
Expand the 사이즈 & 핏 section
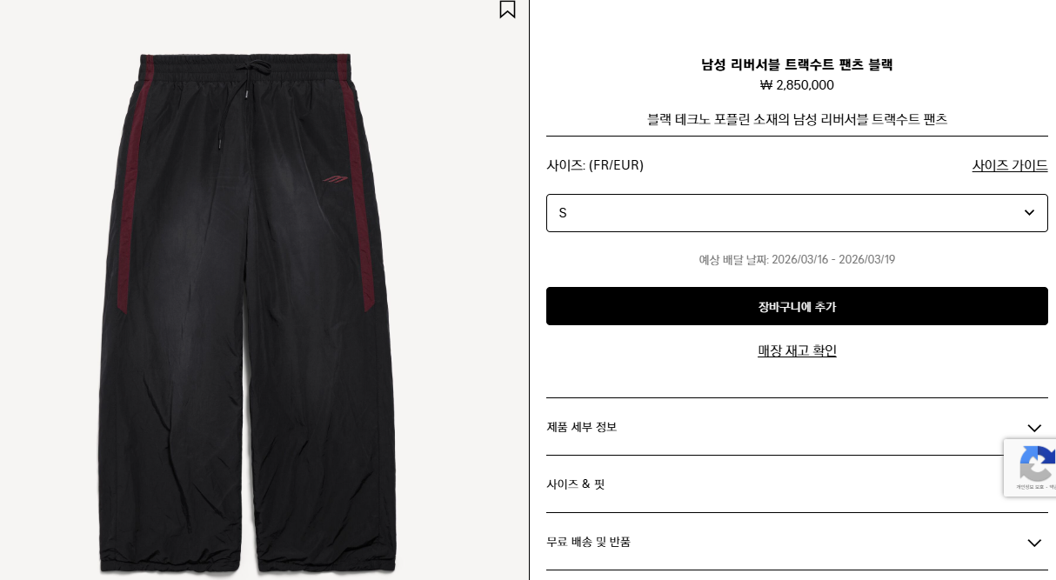click(x=797, y=484)
